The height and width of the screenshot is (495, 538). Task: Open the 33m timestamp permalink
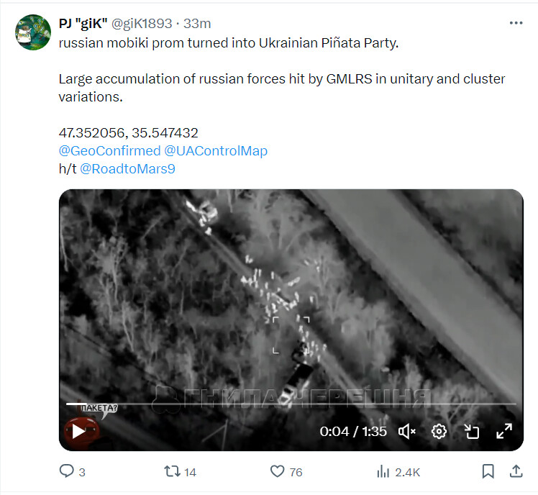click(197, 23)
